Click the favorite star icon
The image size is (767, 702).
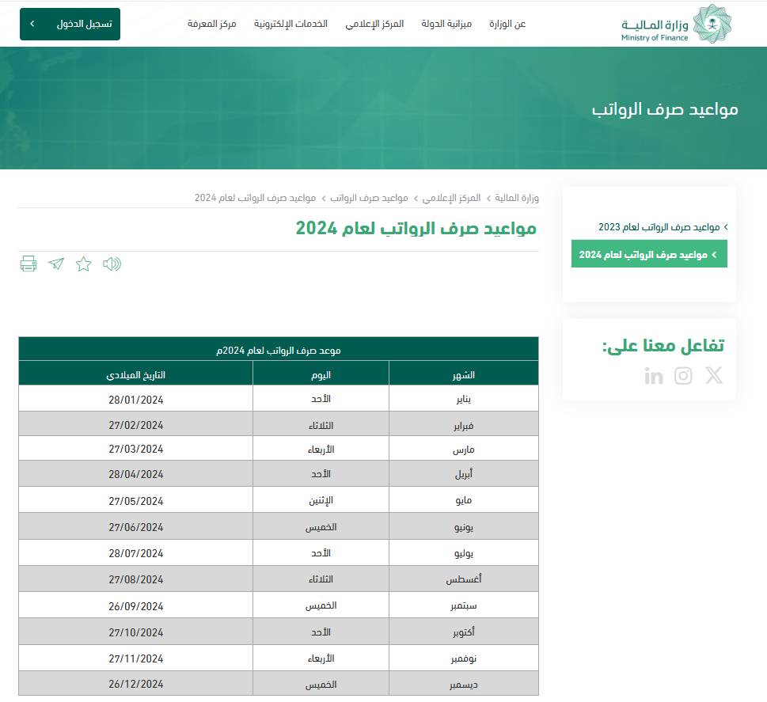pyautogui.click(x=84, y=264)
